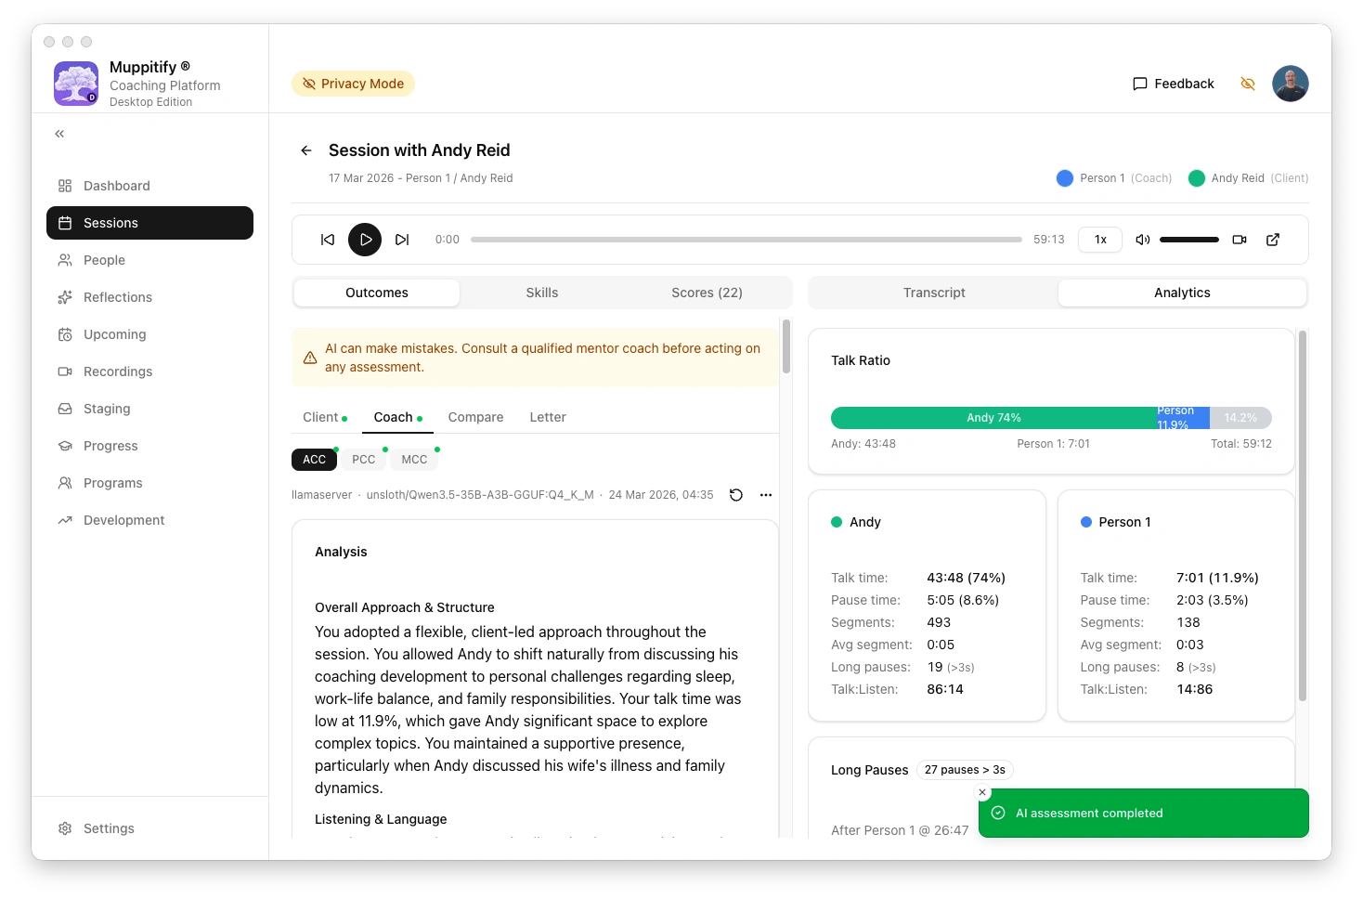Change playback speed from 1x
This screenshot has width=1363, height=899.
(1100, 240)
